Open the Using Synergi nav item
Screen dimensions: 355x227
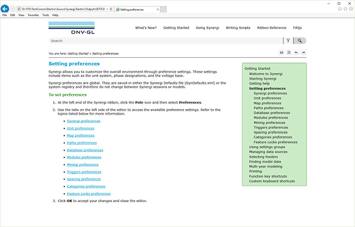(x=207, y=28)
